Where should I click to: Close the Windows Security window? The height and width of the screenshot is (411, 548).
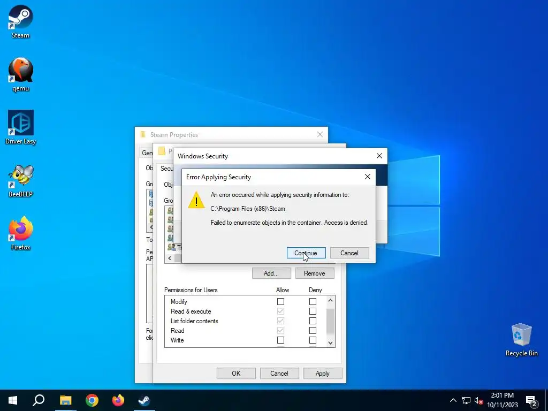(x=379, y=156)
